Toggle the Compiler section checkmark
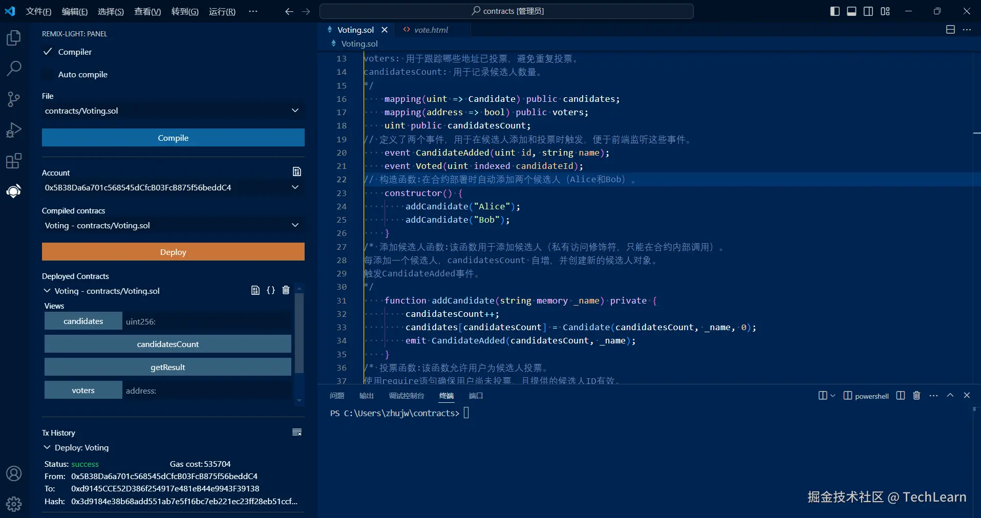This screenshot has height=518, width=981. click(x=48, y=52)
